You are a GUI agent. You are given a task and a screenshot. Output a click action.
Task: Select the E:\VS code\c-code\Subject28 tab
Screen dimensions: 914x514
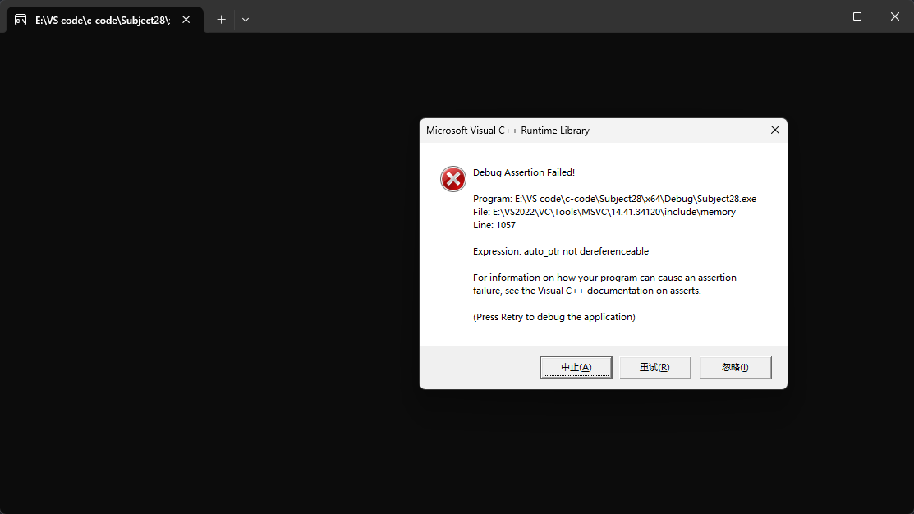coord(105,20)
